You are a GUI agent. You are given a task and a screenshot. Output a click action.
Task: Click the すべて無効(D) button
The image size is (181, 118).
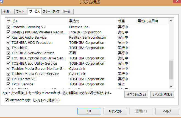(x=162, y=94)
